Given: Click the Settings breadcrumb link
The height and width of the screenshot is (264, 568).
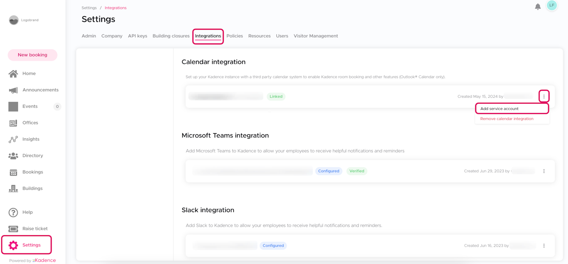Looking at the screenshot, I should click(89, 8).
